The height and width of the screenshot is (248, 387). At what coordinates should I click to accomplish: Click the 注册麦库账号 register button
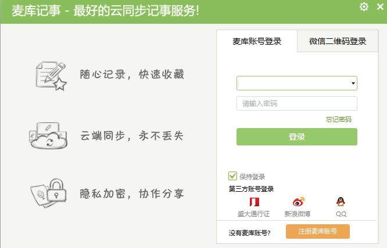[317, 232]
